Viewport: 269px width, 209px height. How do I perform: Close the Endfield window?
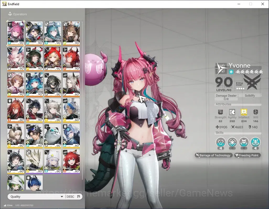point(263,4)
